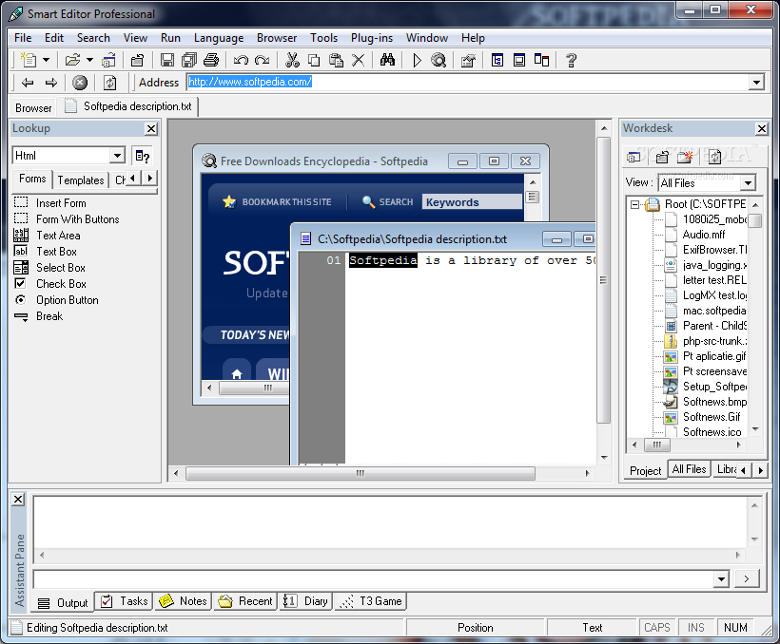
Task: Switch to the Notes tab
Action: point(183,601)
